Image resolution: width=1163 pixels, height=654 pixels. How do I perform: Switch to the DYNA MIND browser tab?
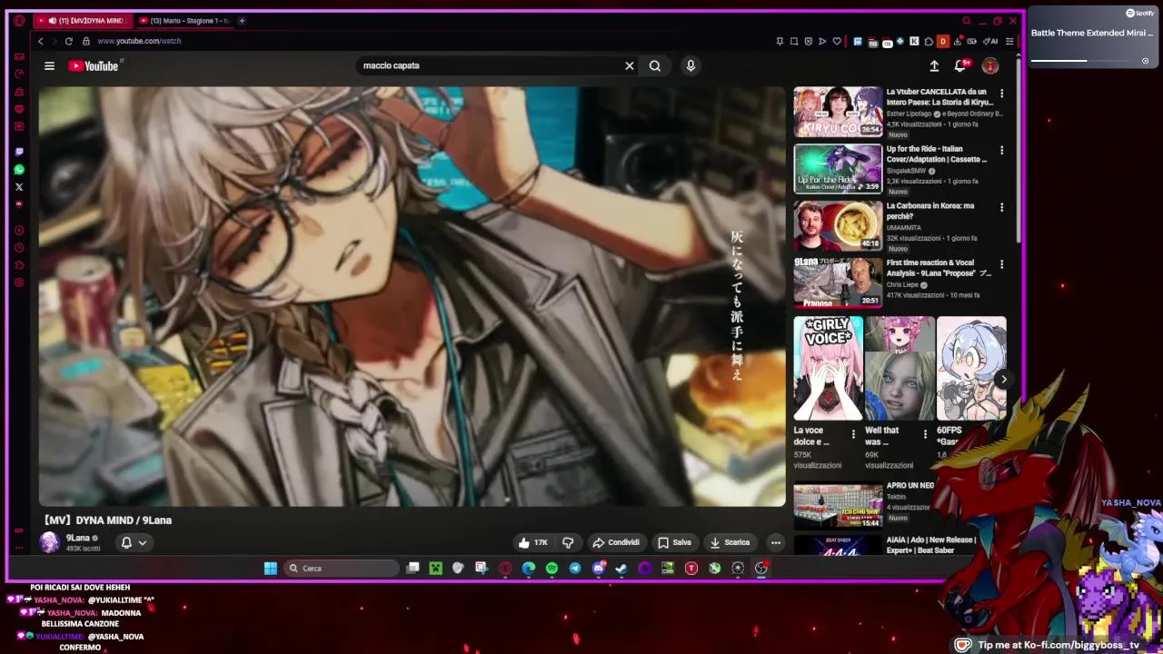point(84,20)
